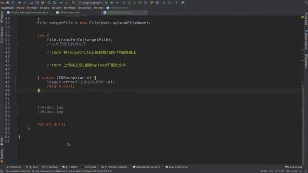308x173 pixels.
Task: Select the main breadcrumb folder
Action: click(32, 8)
